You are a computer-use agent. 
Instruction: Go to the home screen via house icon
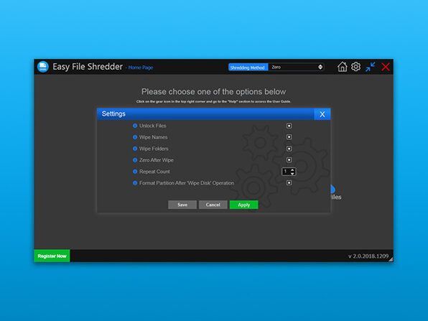[x=342, y=67]
